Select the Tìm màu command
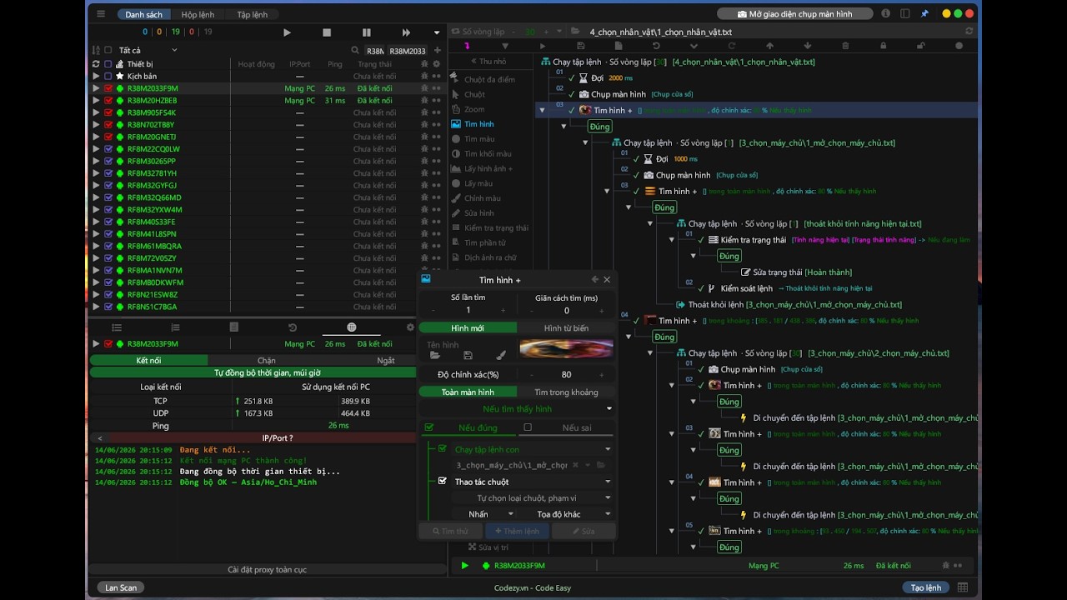The image size is (1067, 600). [478, 139]
